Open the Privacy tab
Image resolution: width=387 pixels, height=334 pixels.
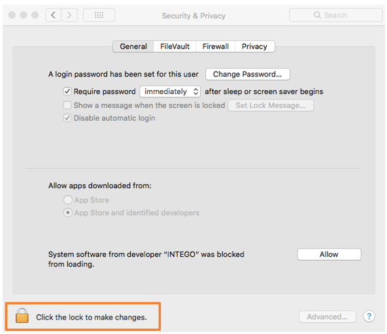254,46
